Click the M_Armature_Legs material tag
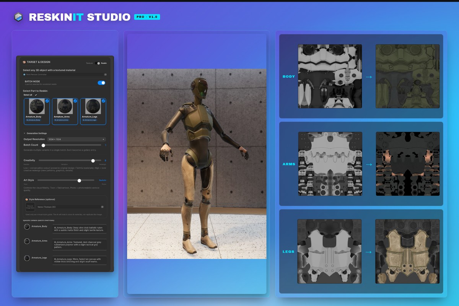459x306 pixels. point(90,120)
